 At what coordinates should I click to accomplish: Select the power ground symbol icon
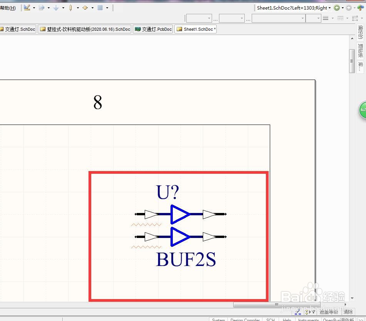(56, 8)
